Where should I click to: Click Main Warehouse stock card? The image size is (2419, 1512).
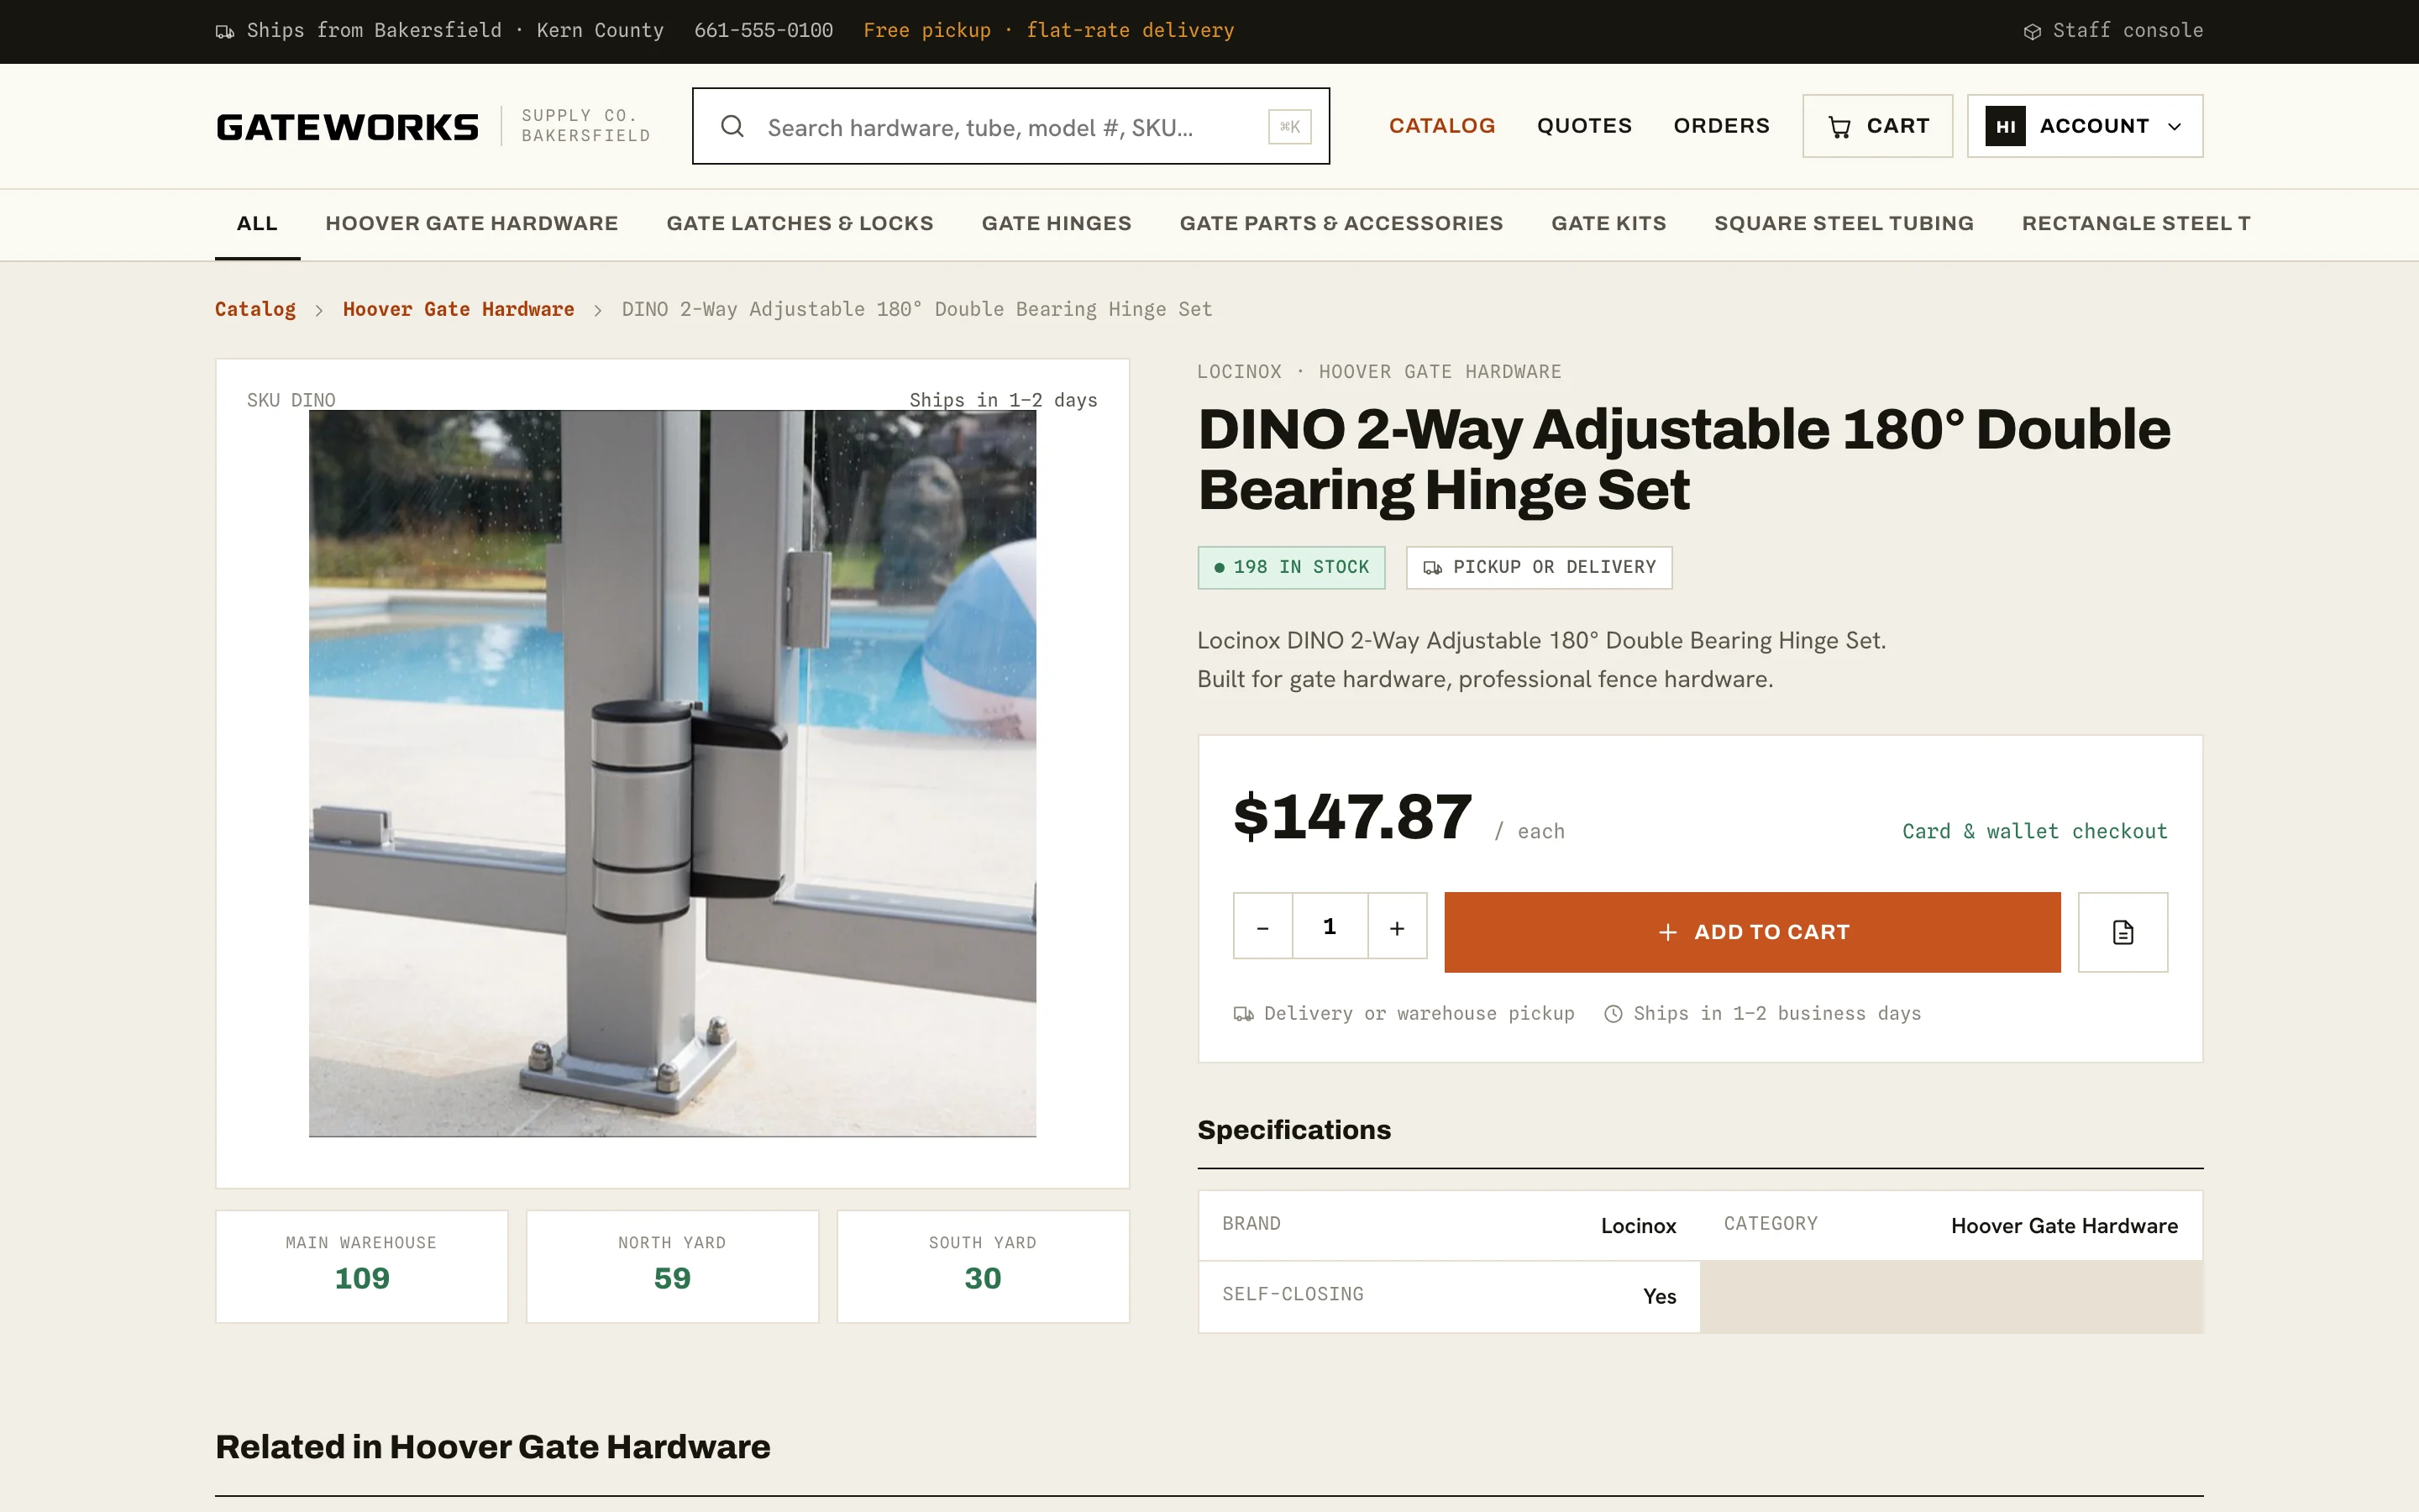coord(362,1266)
